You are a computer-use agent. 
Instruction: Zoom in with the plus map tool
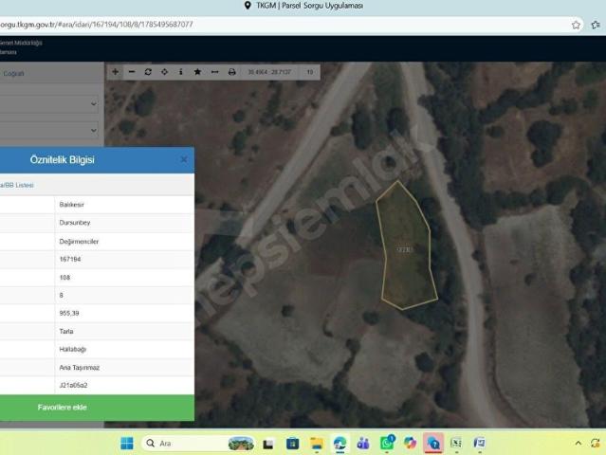115,72
